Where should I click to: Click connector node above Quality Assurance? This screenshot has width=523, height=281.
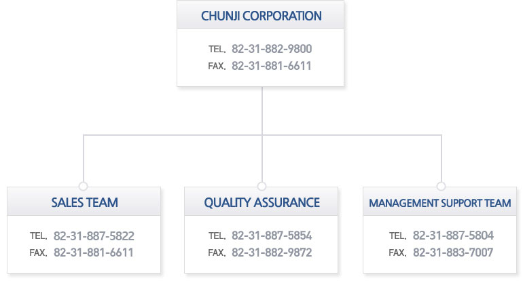pyautogui.click(x=261, y=186)
